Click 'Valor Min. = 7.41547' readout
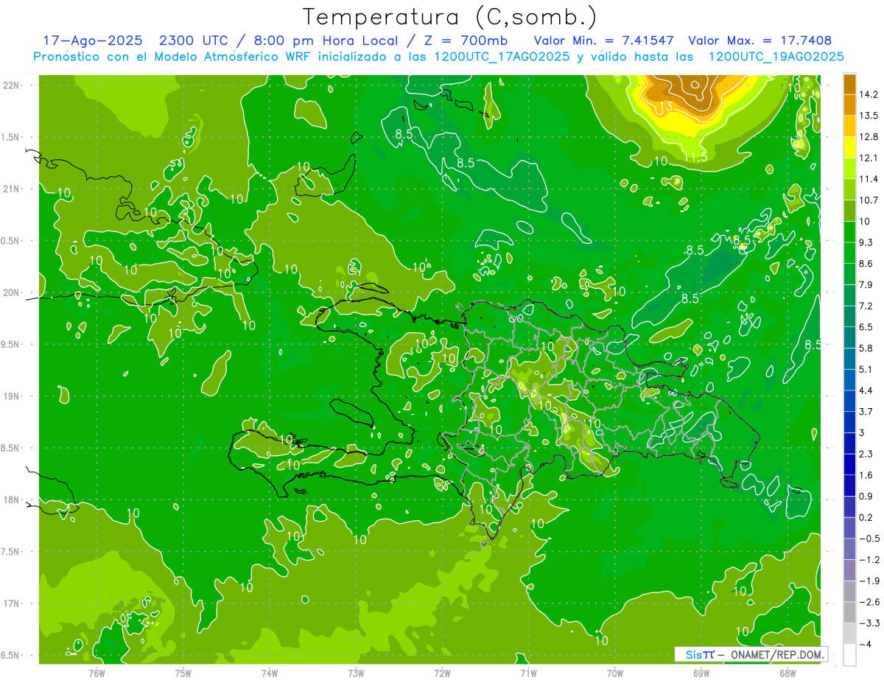 [603, 41]
